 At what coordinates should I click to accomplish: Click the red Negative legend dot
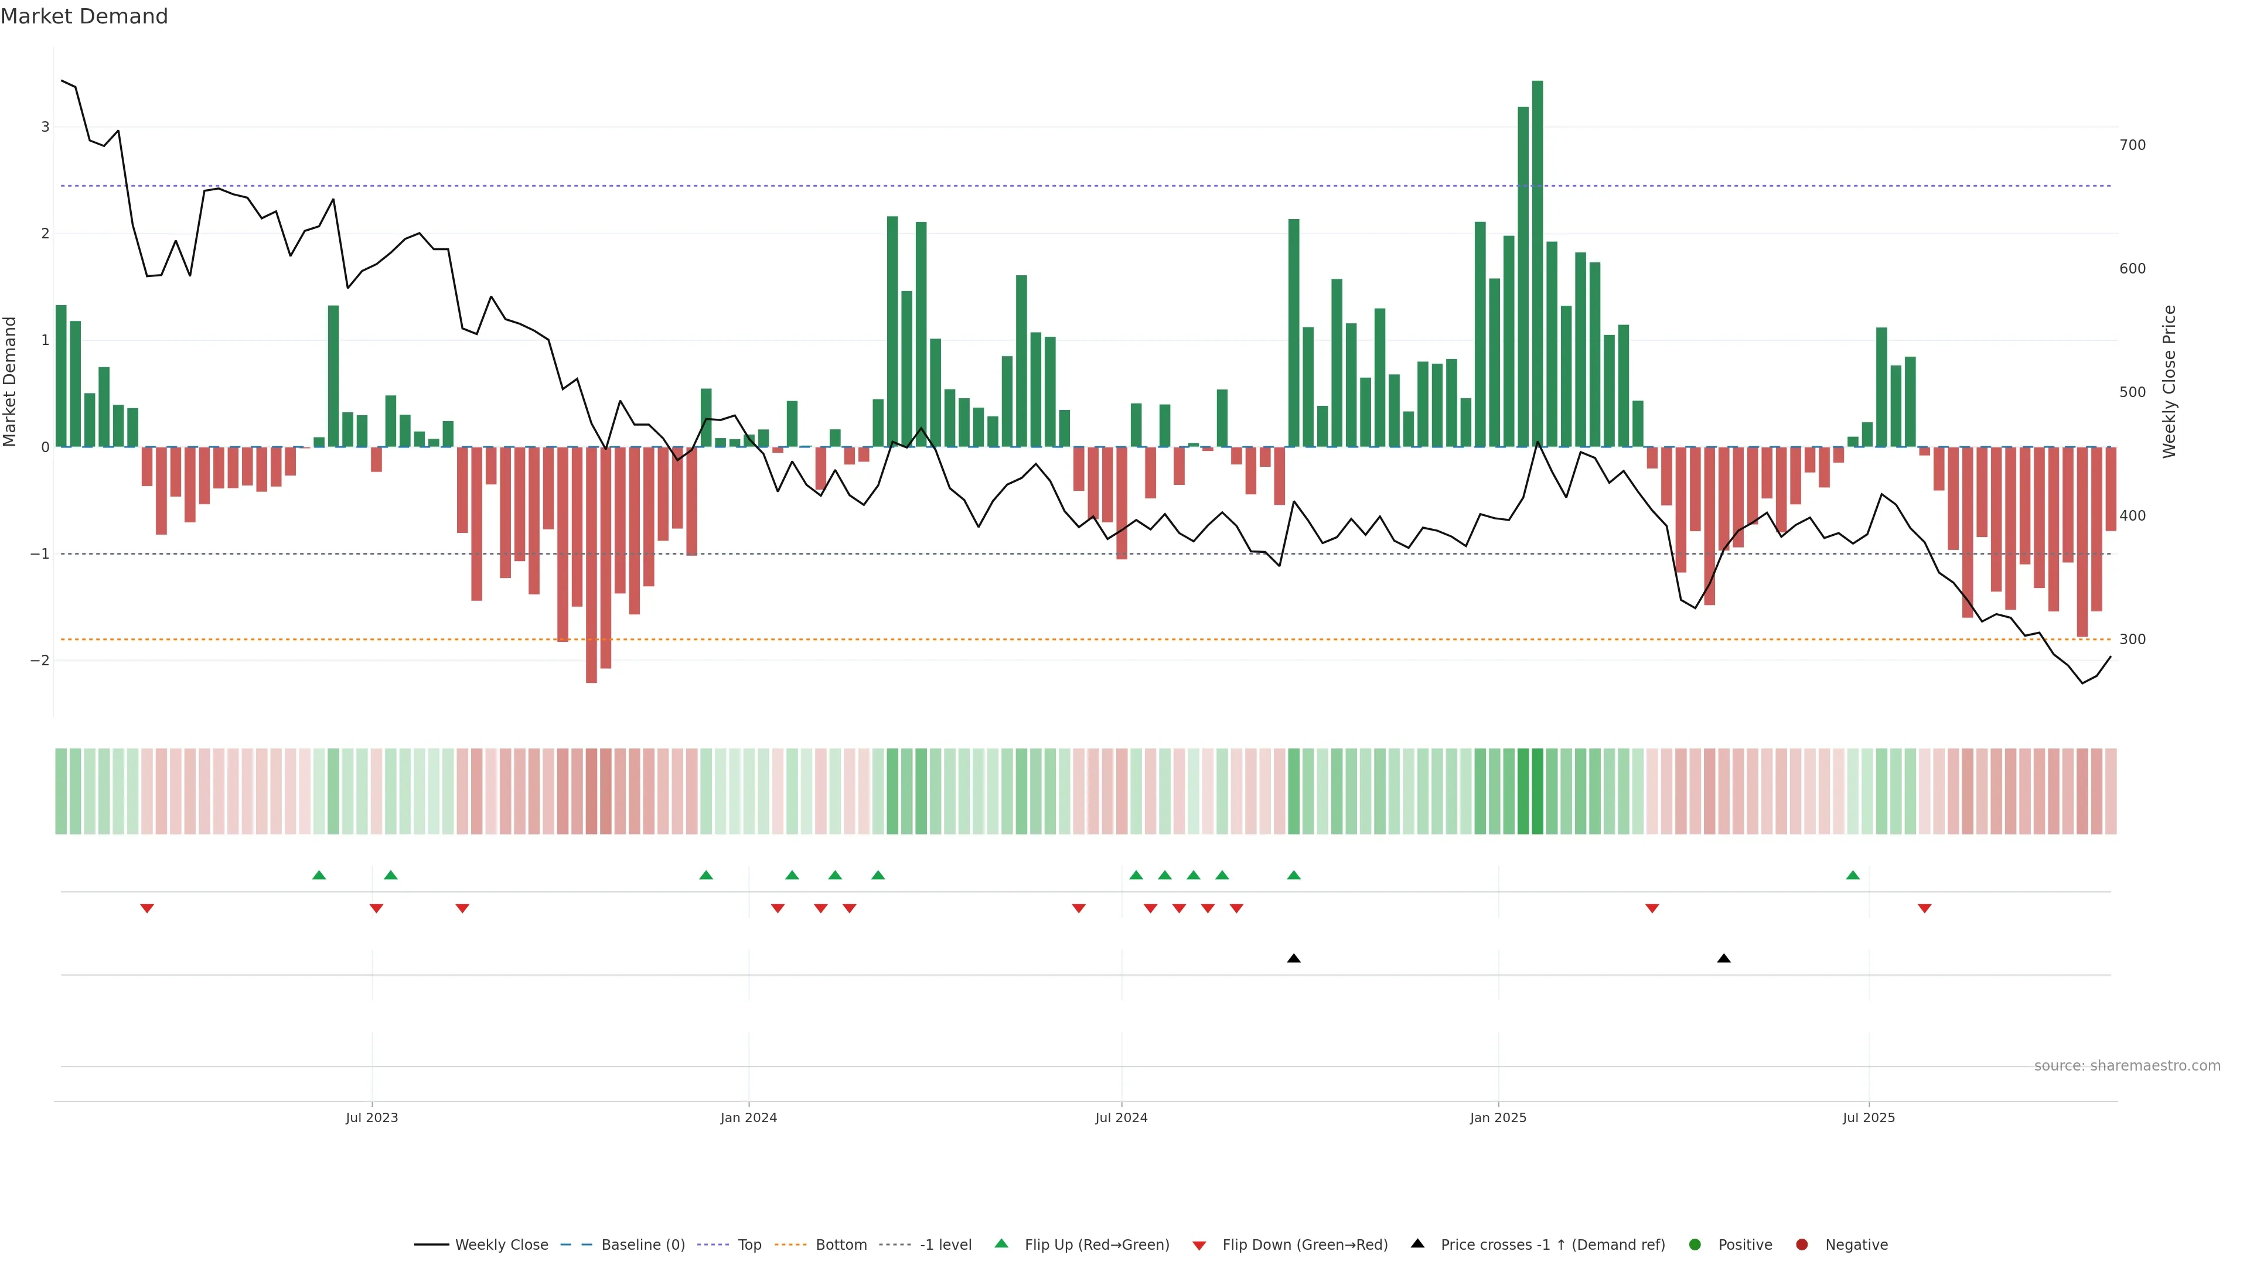tap(1802, 1244)
